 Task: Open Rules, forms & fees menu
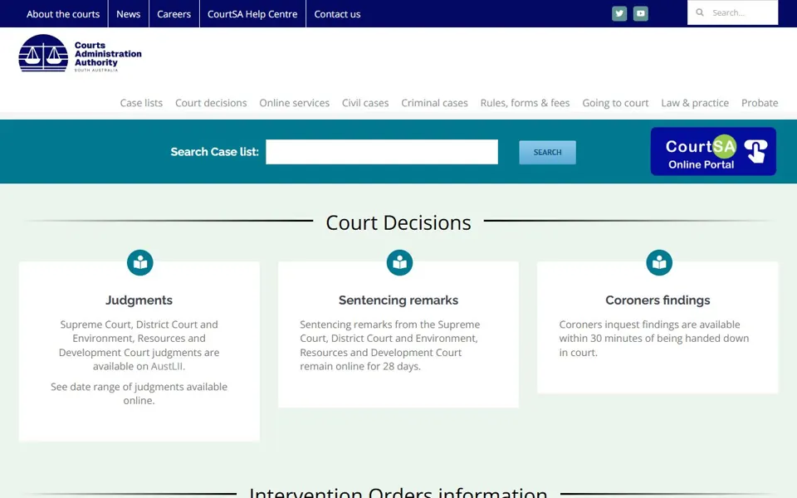coord(525,103)
